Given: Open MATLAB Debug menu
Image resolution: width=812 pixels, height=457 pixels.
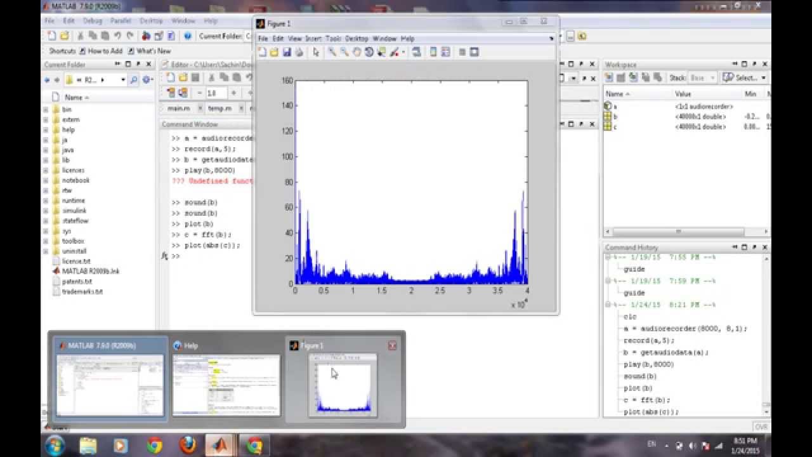Looking at the screenshot, I should (92, 21).
